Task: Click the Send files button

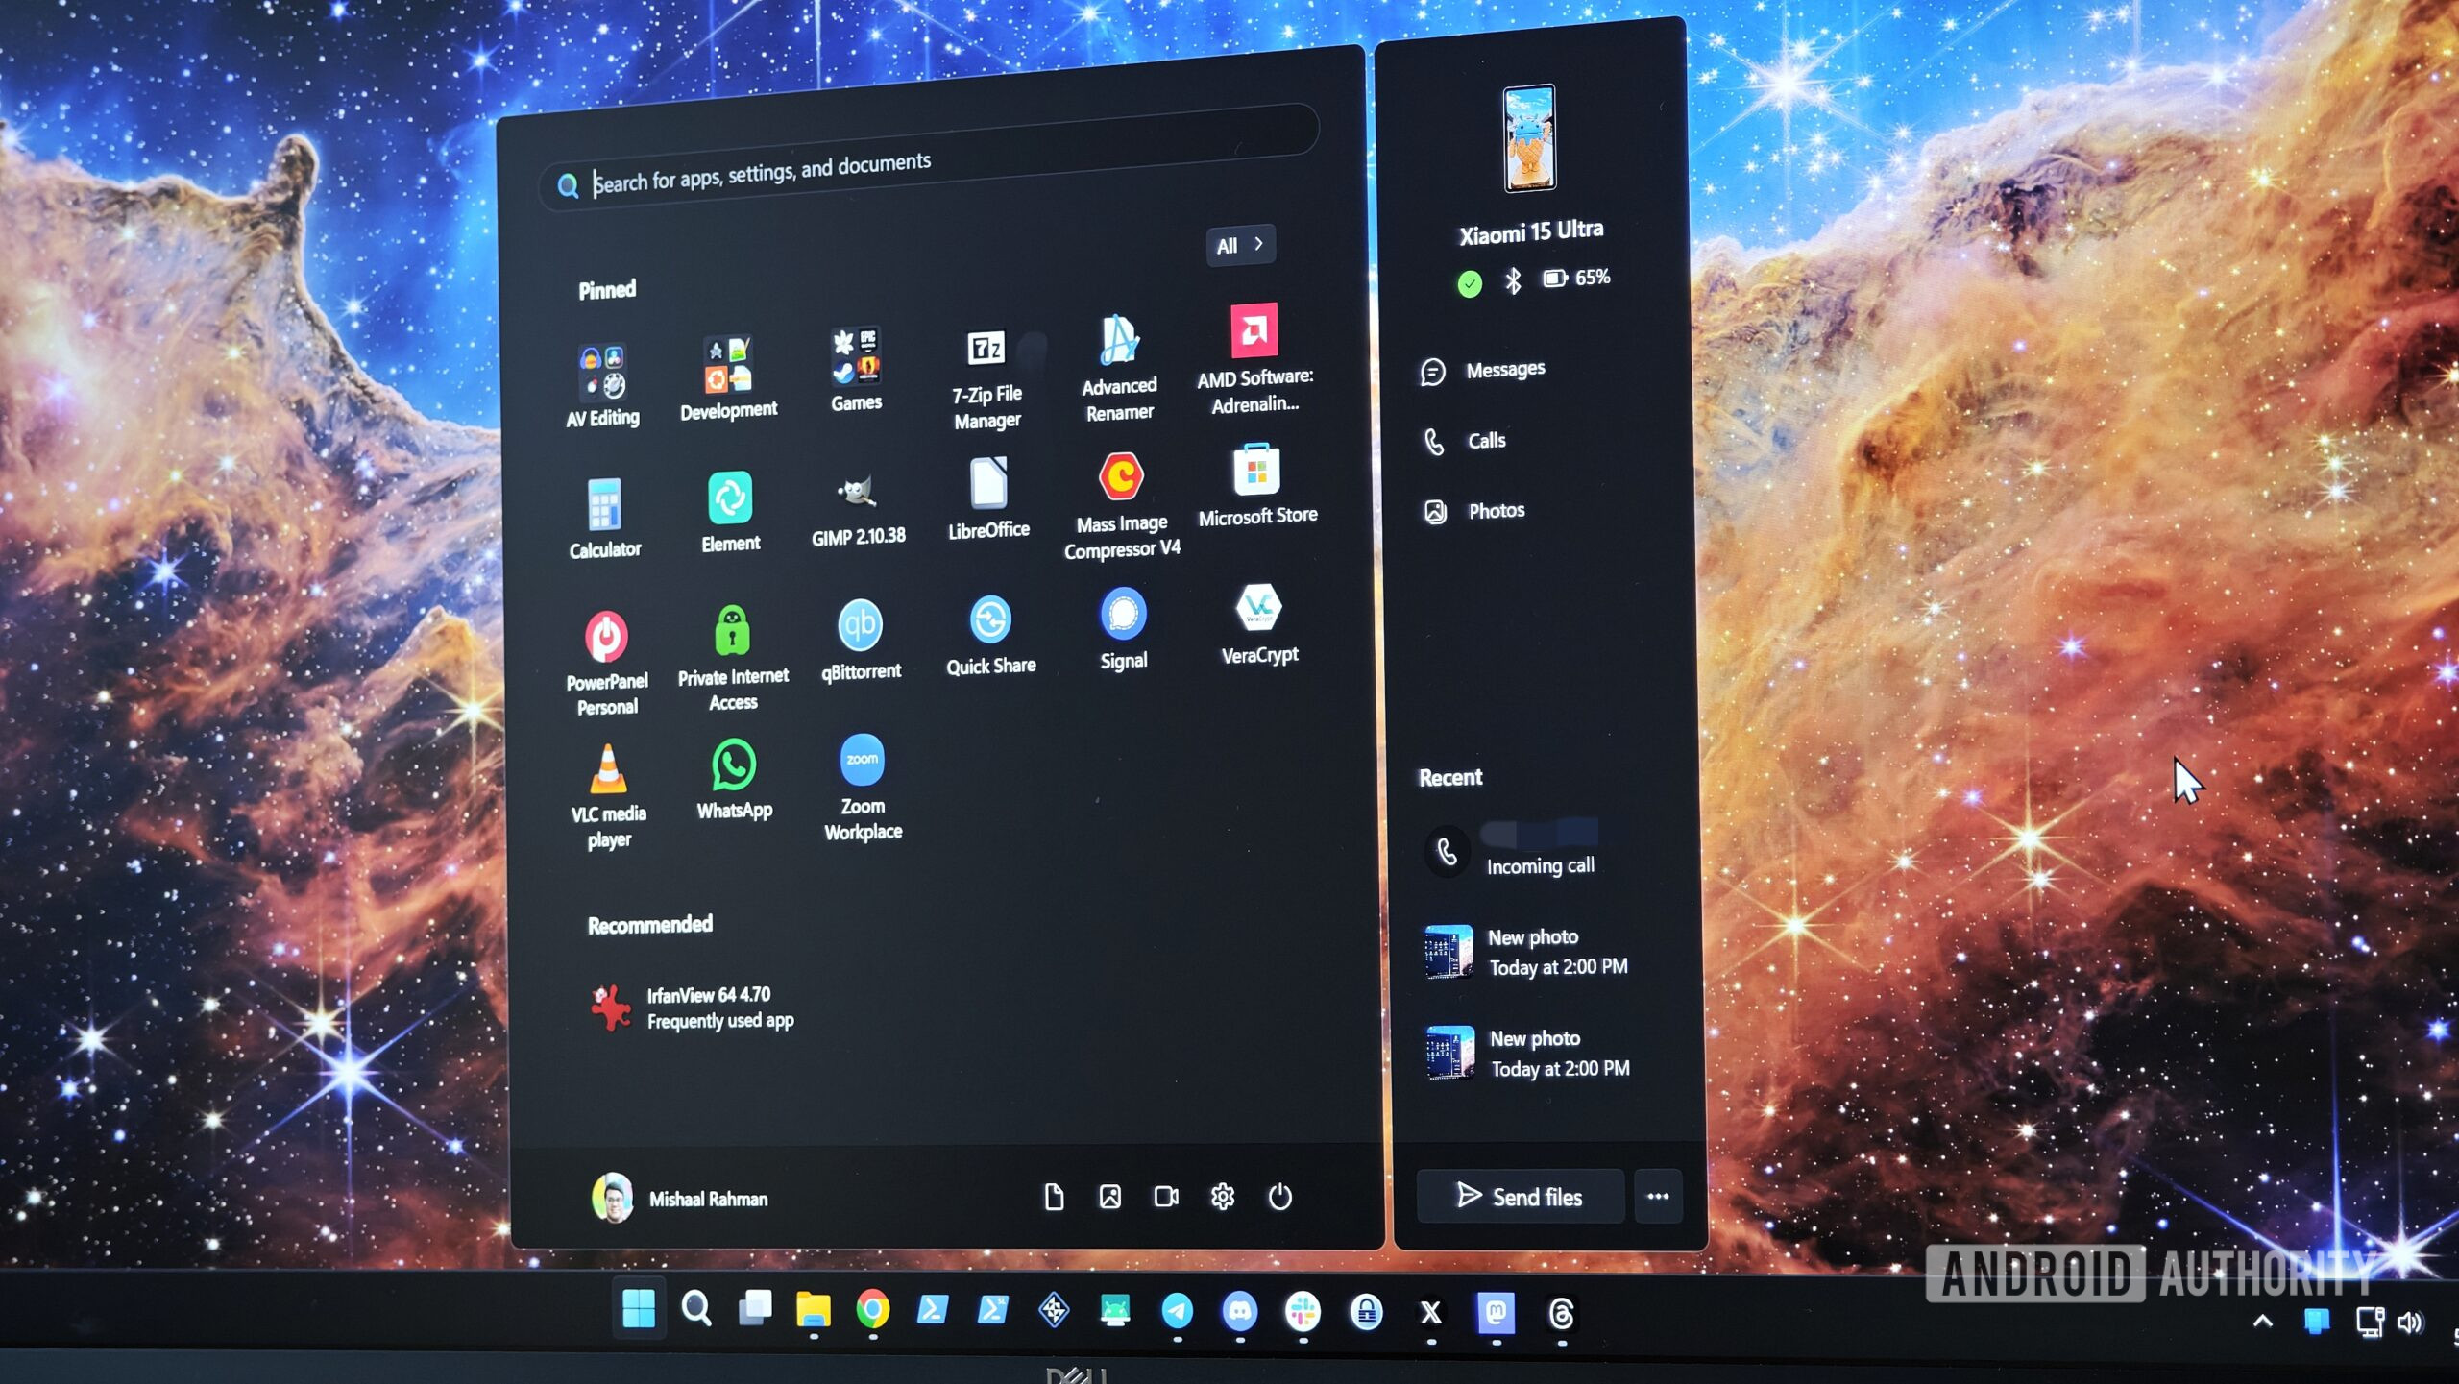Action: click(x=1520, y=1197)
